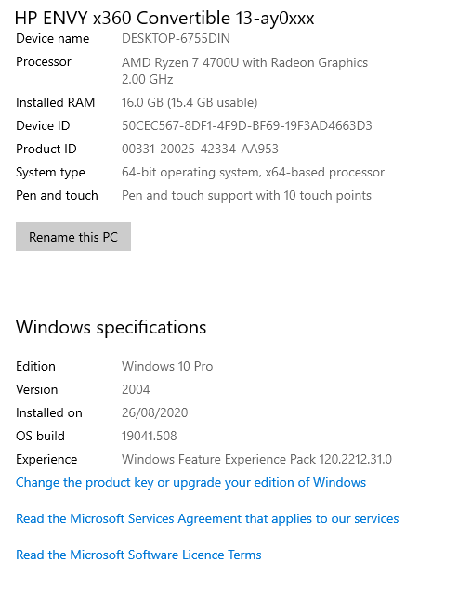The width and height of the screenshot is (471, 601).
Task: Click the Product ID value 00331-20025-42334-AA953
Action: 200,149
